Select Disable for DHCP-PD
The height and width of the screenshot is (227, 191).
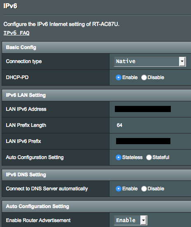coord(144,77)
